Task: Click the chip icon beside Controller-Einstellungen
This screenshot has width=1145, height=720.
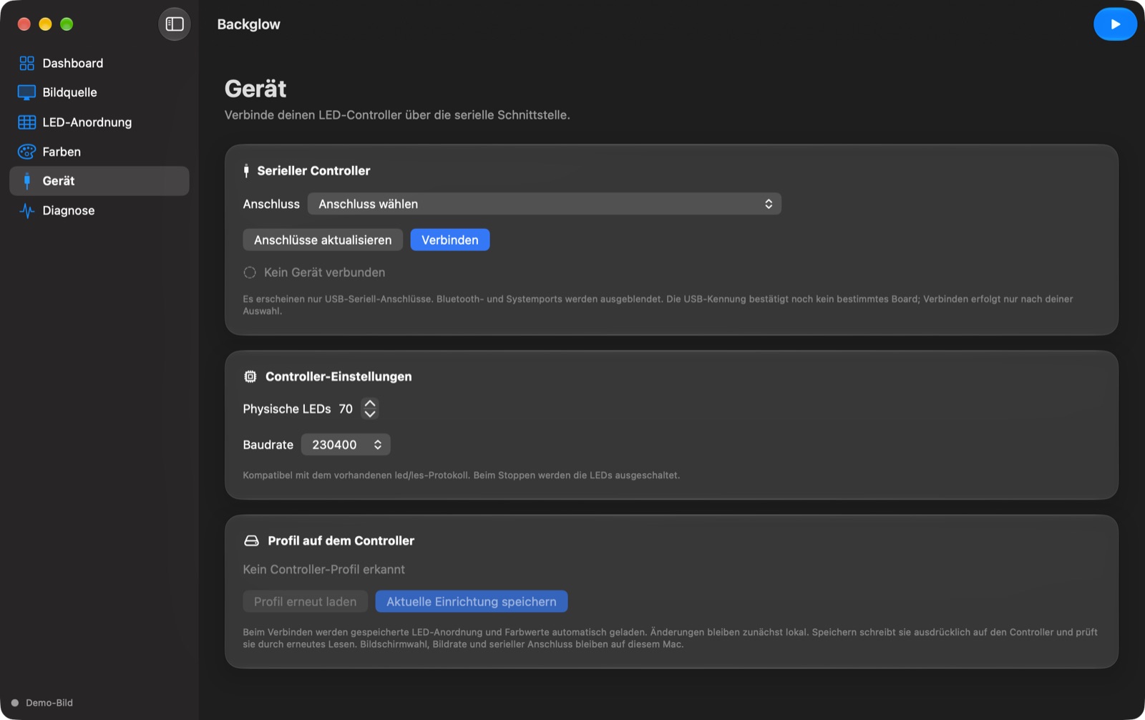Action: [x=250, y=376]
